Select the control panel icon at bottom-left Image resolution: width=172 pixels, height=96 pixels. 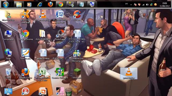(8, 91)
